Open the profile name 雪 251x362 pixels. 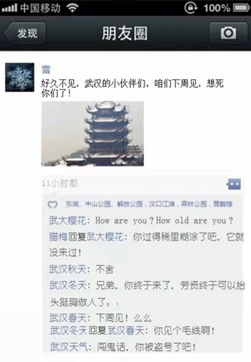45,69
